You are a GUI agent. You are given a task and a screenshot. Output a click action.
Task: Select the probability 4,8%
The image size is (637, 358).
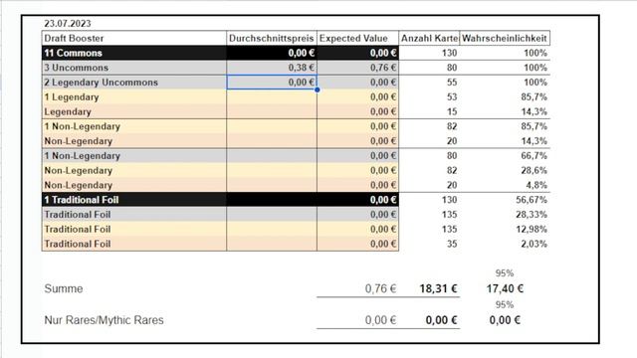536,185
